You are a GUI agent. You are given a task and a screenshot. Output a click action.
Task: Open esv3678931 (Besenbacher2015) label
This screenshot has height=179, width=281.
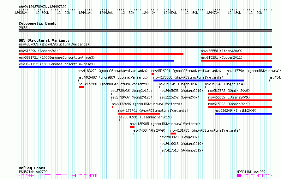pos(145,117)
